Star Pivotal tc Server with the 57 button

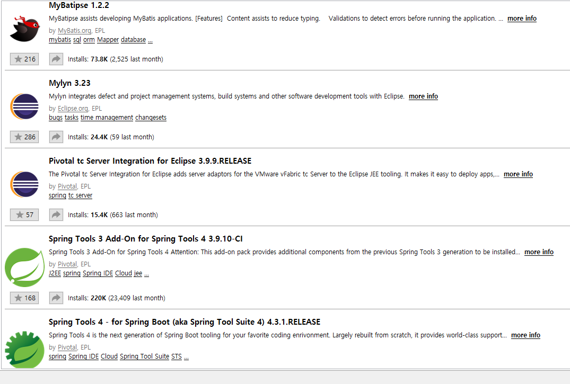[24, 215]
